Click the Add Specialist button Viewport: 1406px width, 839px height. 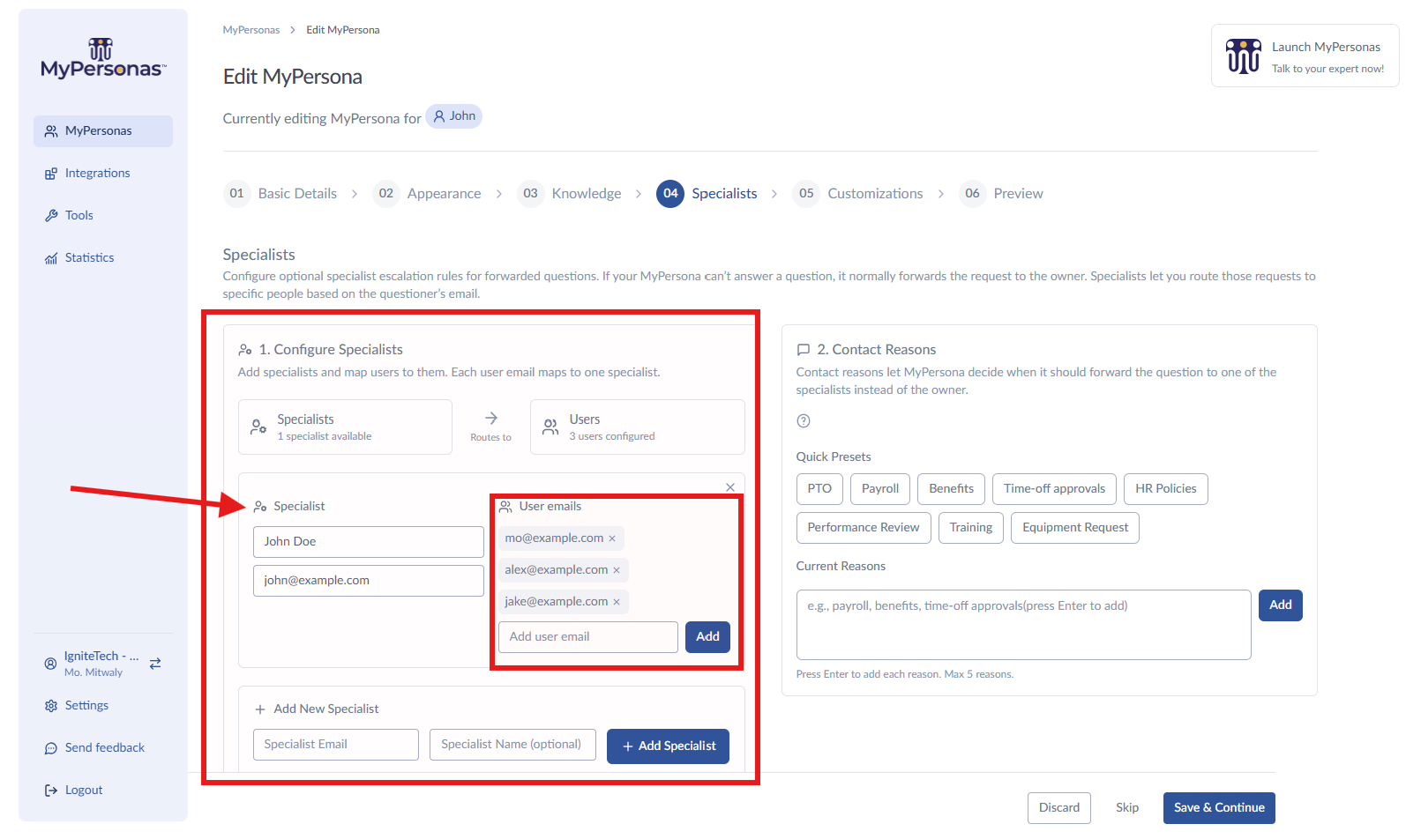point(668,746)
